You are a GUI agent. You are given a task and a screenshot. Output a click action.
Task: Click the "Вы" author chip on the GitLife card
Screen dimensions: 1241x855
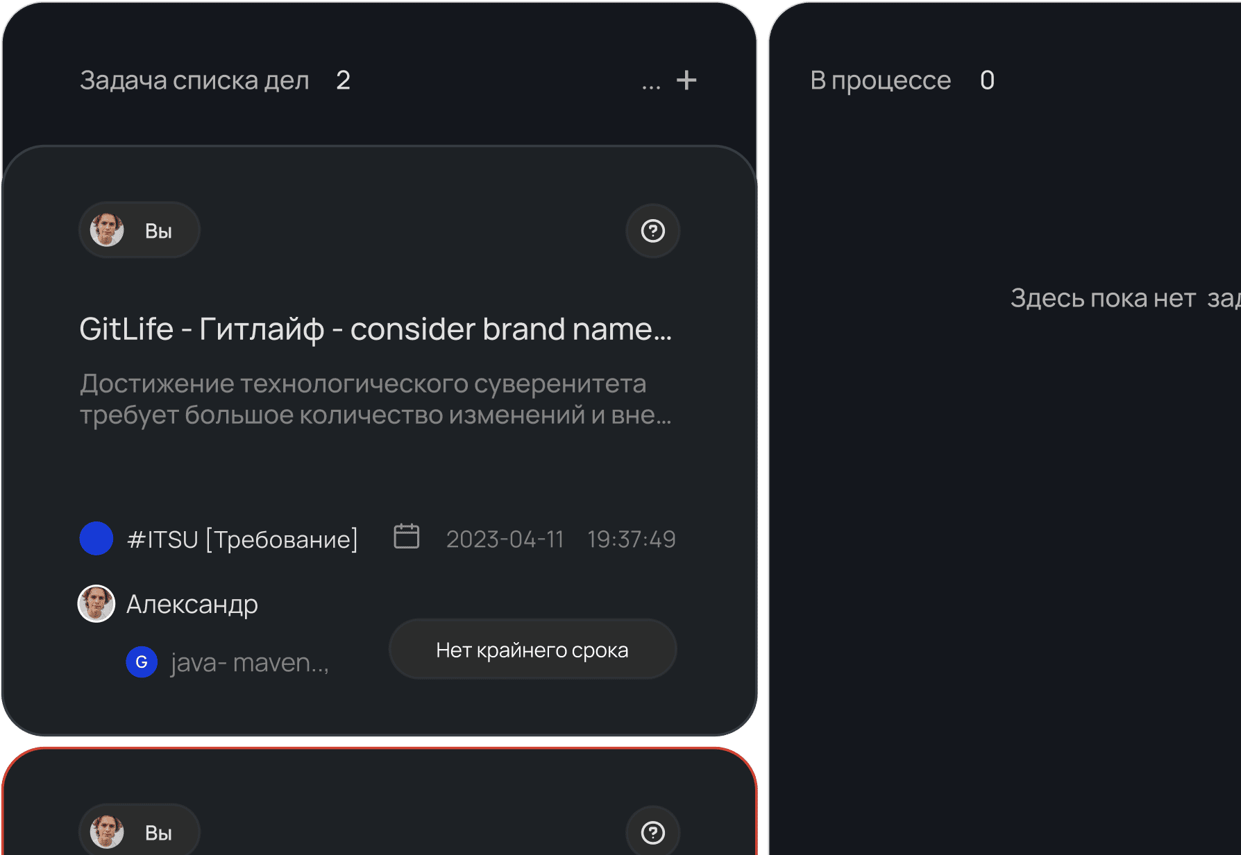(x=140, y=231)
